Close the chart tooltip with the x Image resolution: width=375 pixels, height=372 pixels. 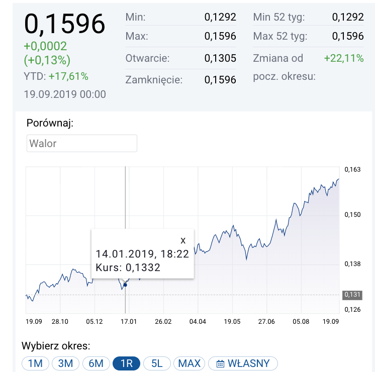[x=183, y=240]
